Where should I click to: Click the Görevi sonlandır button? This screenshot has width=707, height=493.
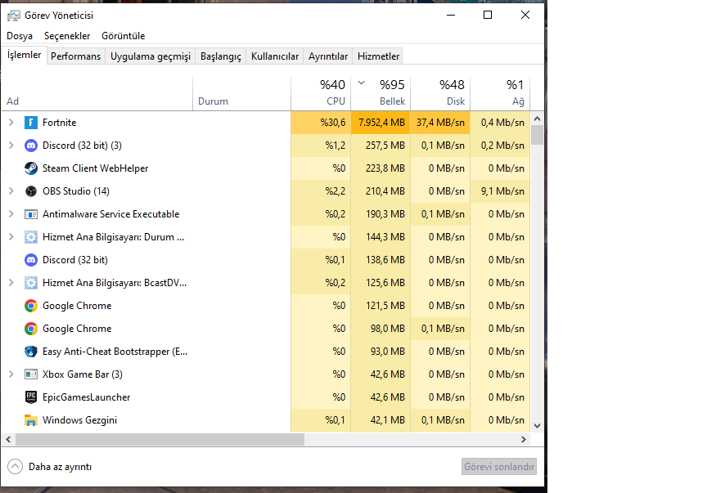499,467
